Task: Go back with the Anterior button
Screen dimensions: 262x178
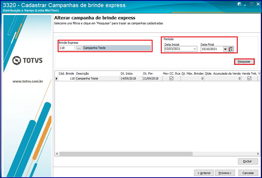Action: coord(204,173)
